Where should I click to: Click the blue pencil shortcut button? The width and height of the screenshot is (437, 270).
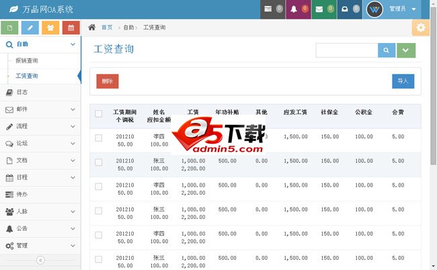pos(30,28)
